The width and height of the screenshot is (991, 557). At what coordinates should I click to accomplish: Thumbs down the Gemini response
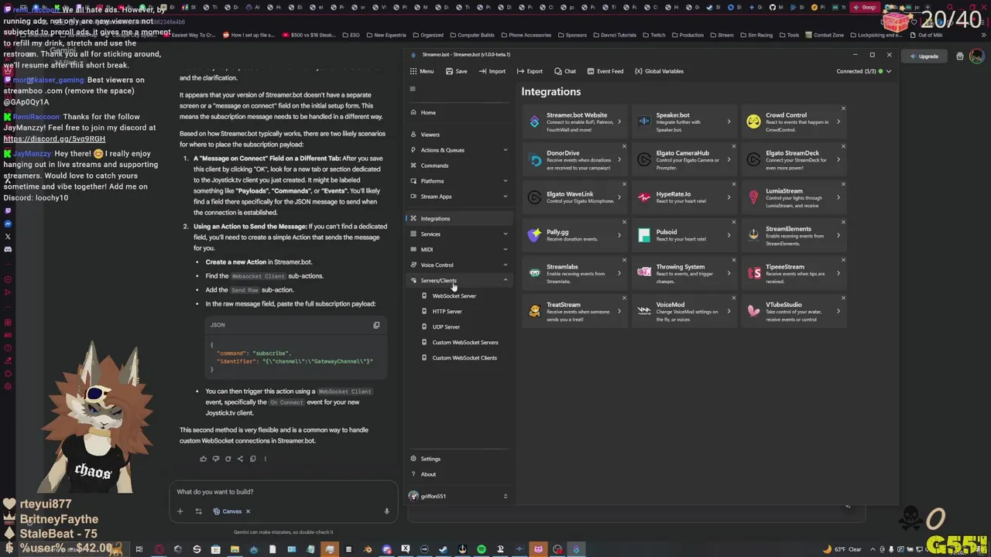pos(215,459)
